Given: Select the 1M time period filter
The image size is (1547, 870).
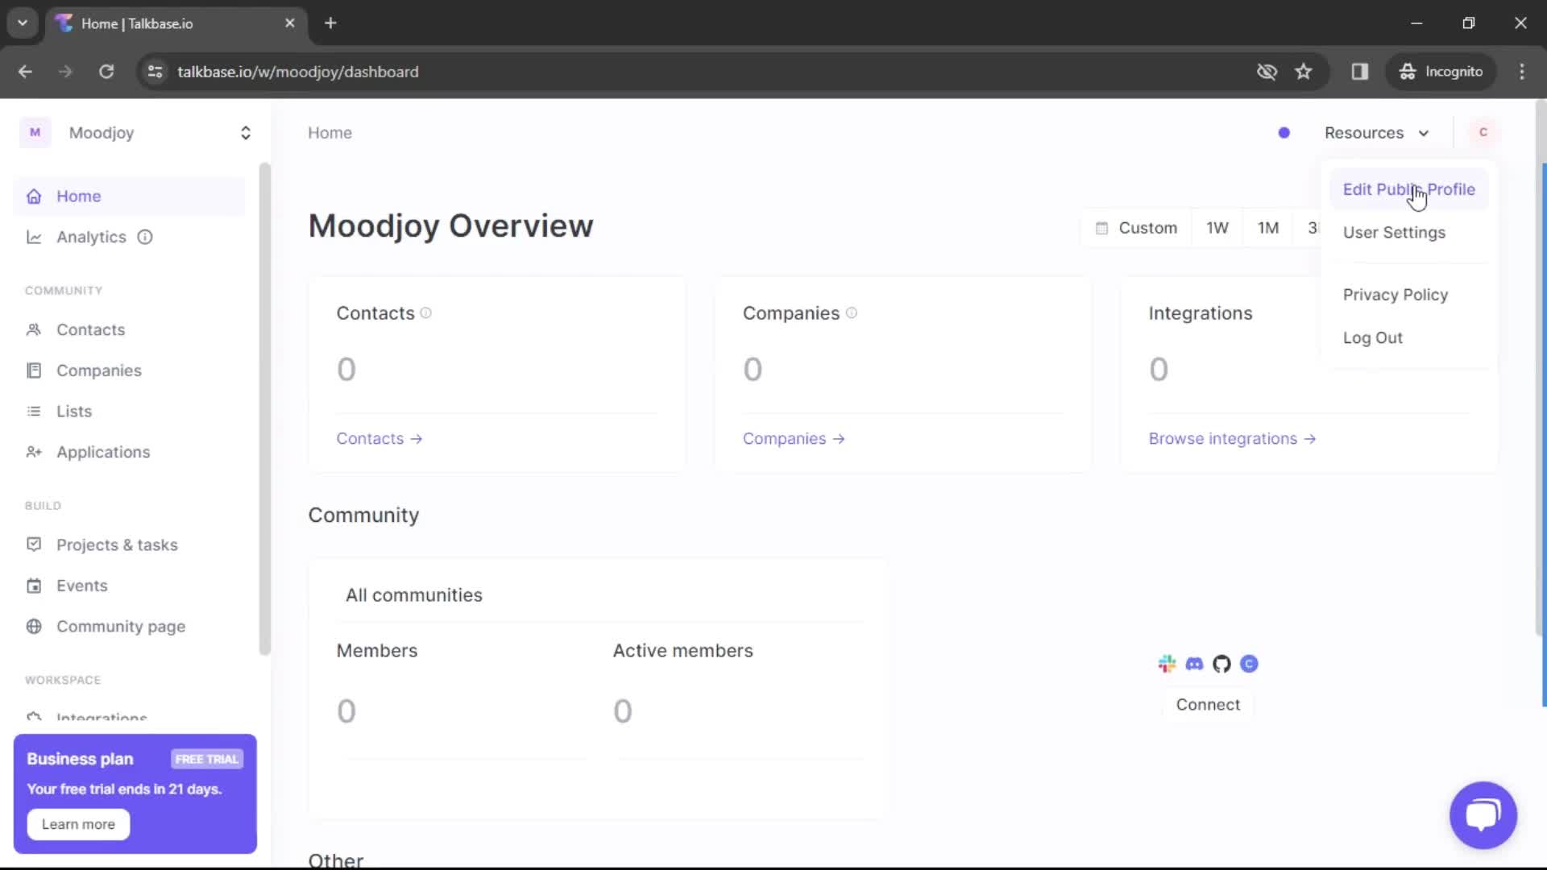Looking at the screenshot, I should coord(1267,227).
